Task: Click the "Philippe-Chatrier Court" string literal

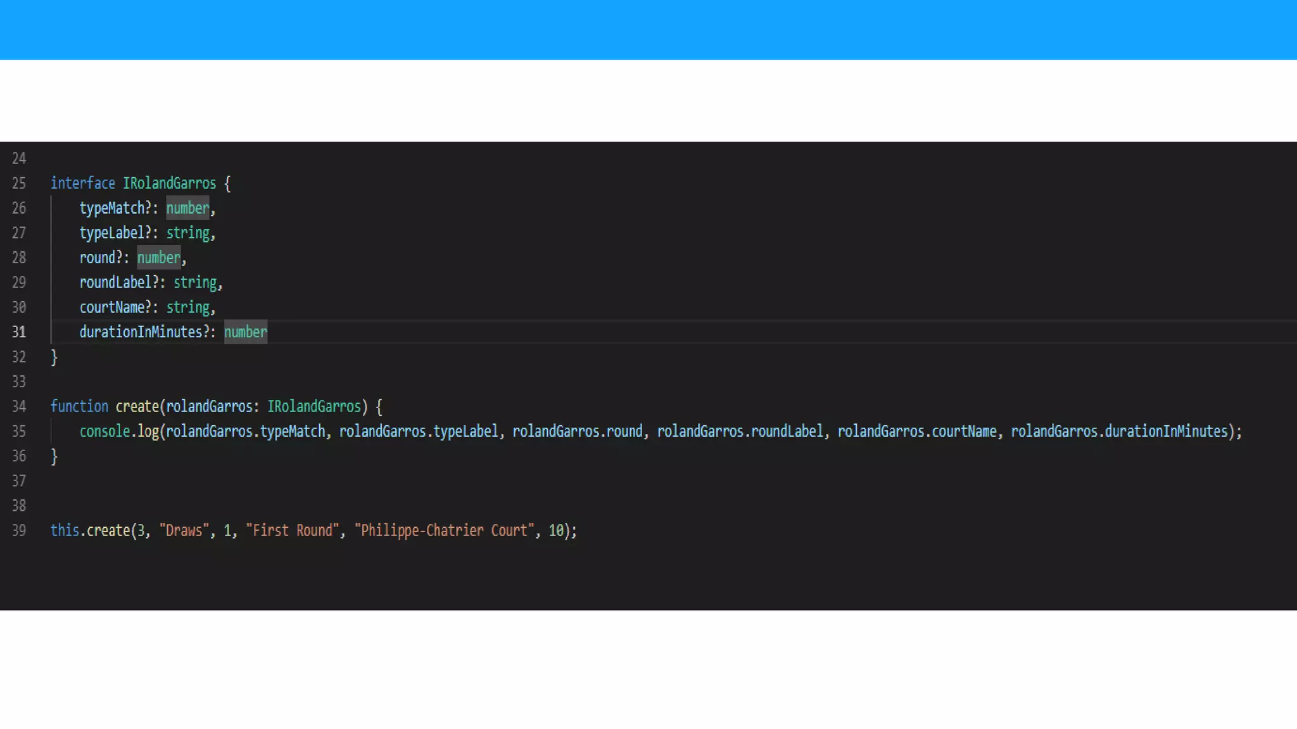Action: [445, 530]
